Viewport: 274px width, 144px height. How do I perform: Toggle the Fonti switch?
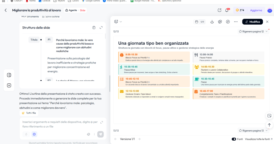pos(234,139)
